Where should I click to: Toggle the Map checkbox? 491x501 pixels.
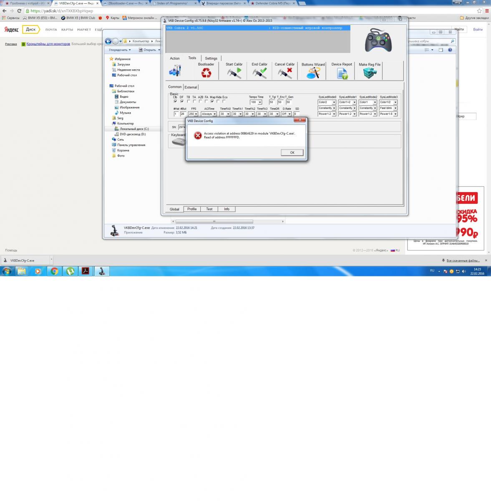[x=212, y=101]
